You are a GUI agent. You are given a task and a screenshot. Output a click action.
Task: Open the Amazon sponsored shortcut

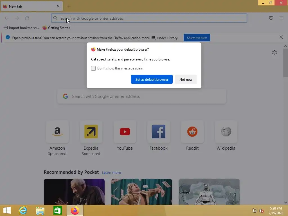[57, 132]
